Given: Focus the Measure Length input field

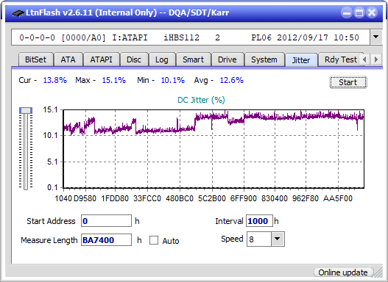Looking at the screenshot, I should click(x=106, y=240).
